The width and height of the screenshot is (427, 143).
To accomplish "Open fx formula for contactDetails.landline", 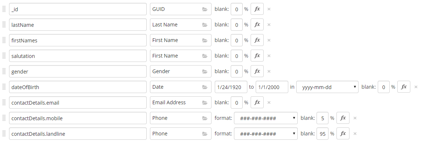I will pyautogui.click(x=343, y=134).
